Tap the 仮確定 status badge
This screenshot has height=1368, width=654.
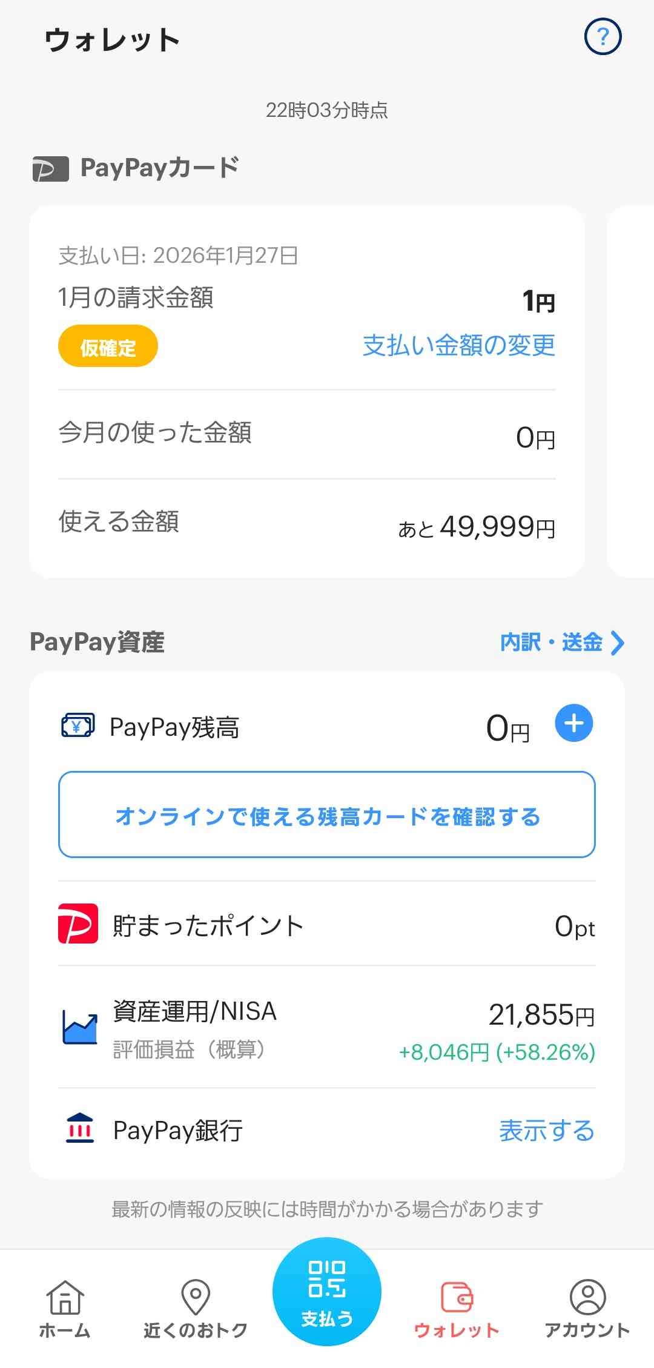[x=108, y=347]
